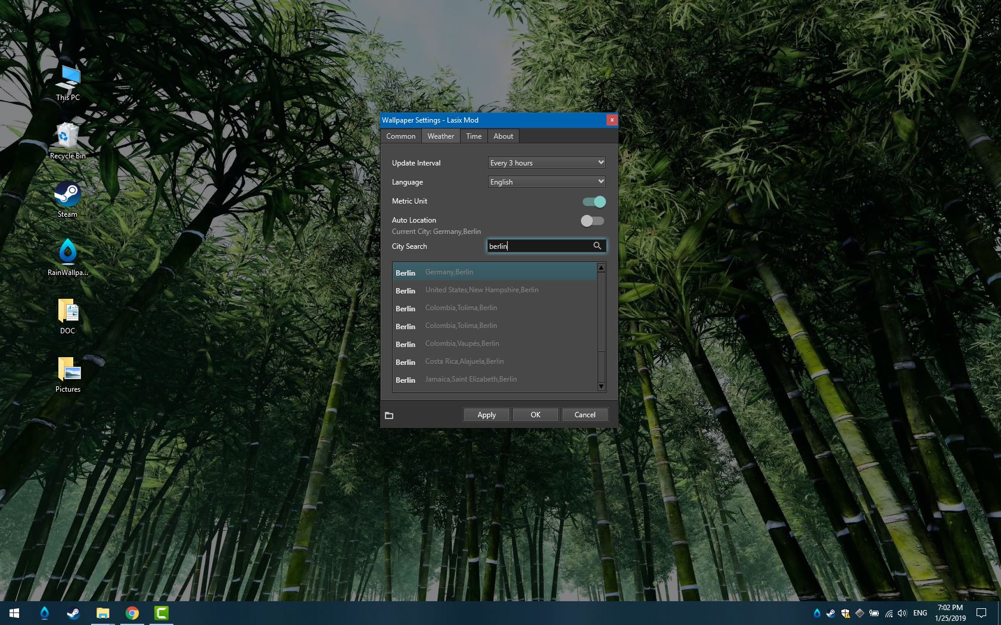Image resolution: width=1001 pixels, height=625 pixels.
Task: Disable the Metric Unit toggle
Action: coord(593,202)
